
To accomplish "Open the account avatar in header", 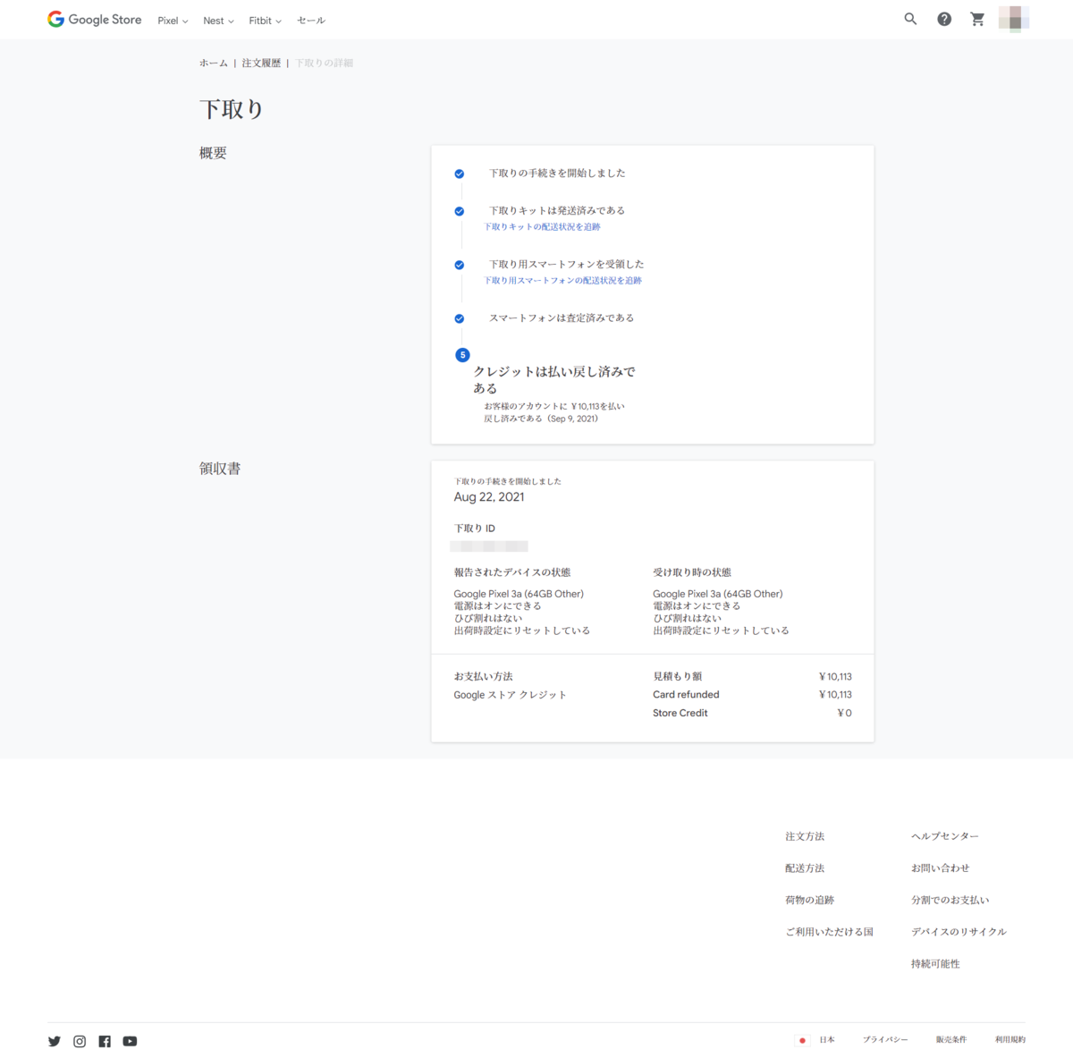I will [x=1014, y=19].
